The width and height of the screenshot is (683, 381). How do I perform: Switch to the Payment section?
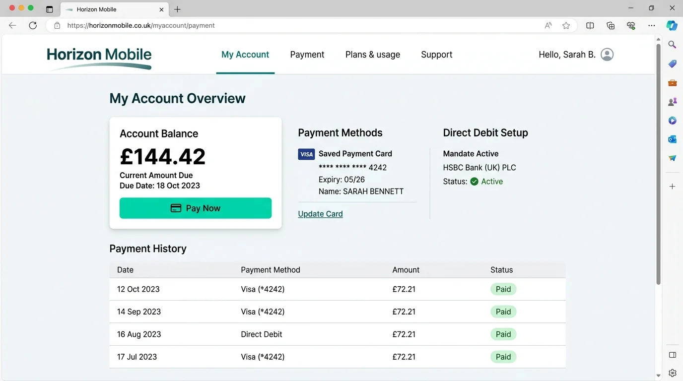[307, 55]
